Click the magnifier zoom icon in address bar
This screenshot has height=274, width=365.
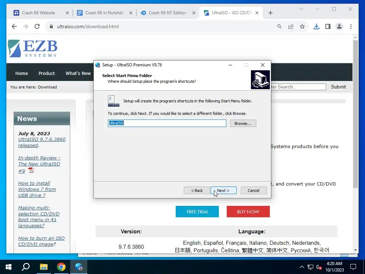tap(279, 26)
